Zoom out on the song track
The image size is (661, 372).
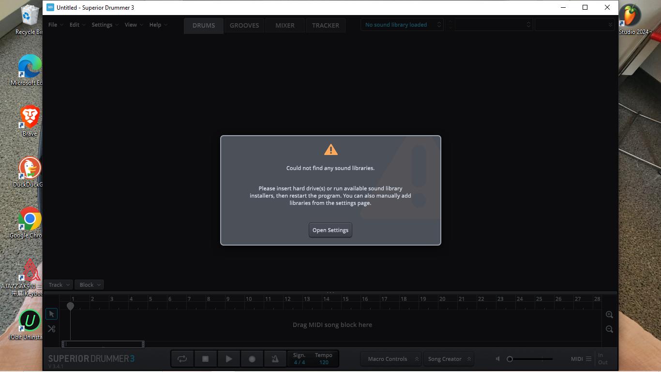pos(609,329)
